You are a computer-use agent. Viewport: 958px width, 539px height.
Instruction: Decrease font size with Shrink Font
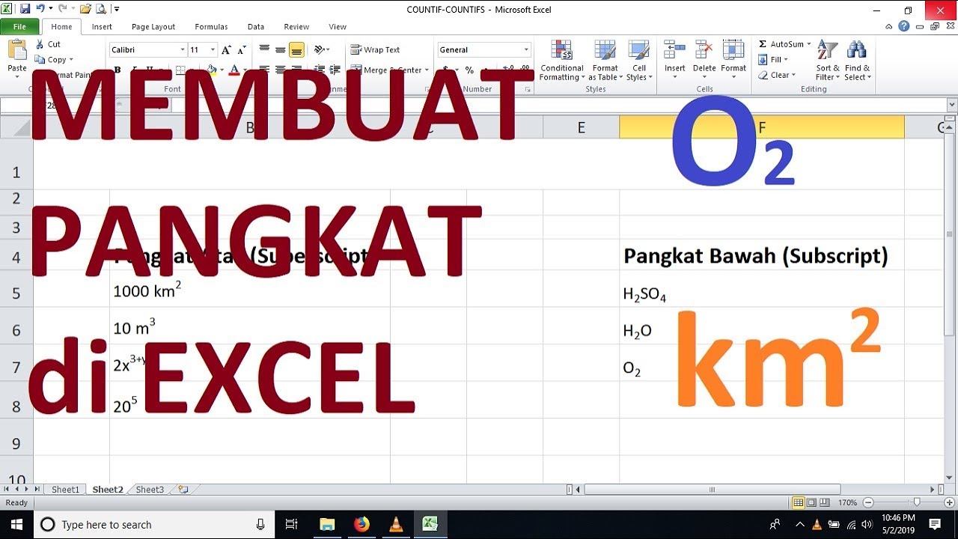click(241, 50)
